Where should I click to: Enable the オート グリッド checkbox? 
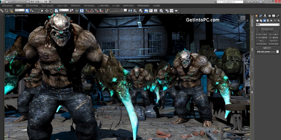coord(260,32)
